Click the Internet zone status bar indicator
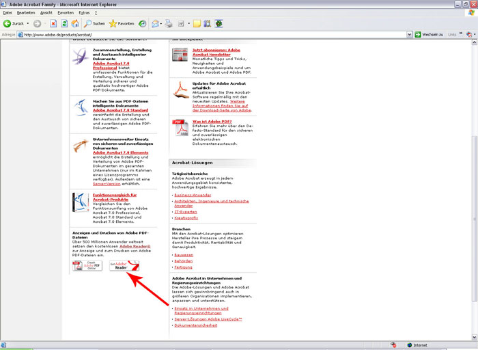478x350 pixels. click(417, 345)
